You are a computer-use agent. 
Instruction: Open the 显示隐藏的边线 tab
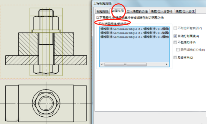pyautogui.click(x=137, y=12)
